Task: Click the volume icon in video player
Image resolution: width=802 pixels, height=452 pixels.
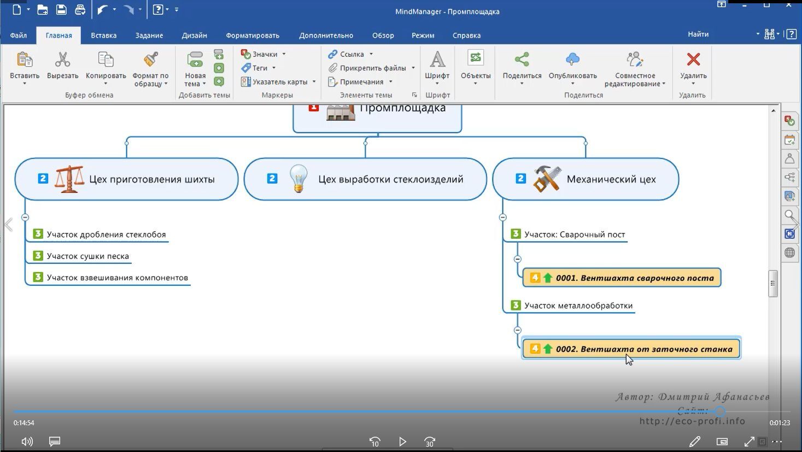Action: click(x=27, y=442)
